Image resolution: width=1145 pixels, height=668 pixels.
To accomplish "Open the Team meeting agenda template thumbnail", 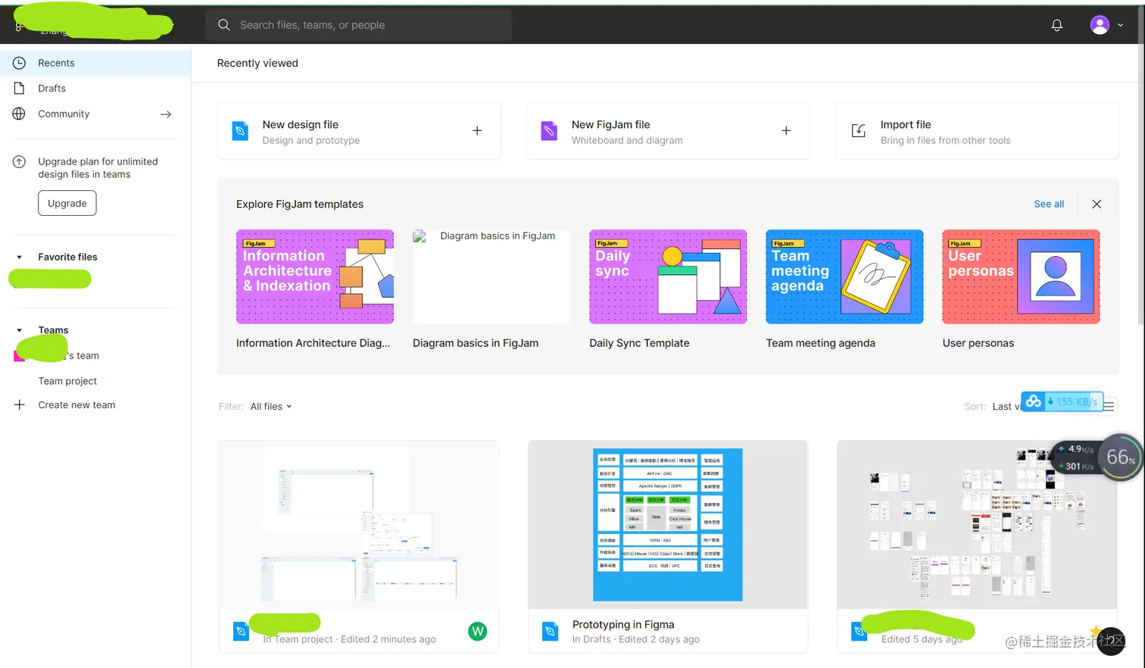I will click(844, 276).
